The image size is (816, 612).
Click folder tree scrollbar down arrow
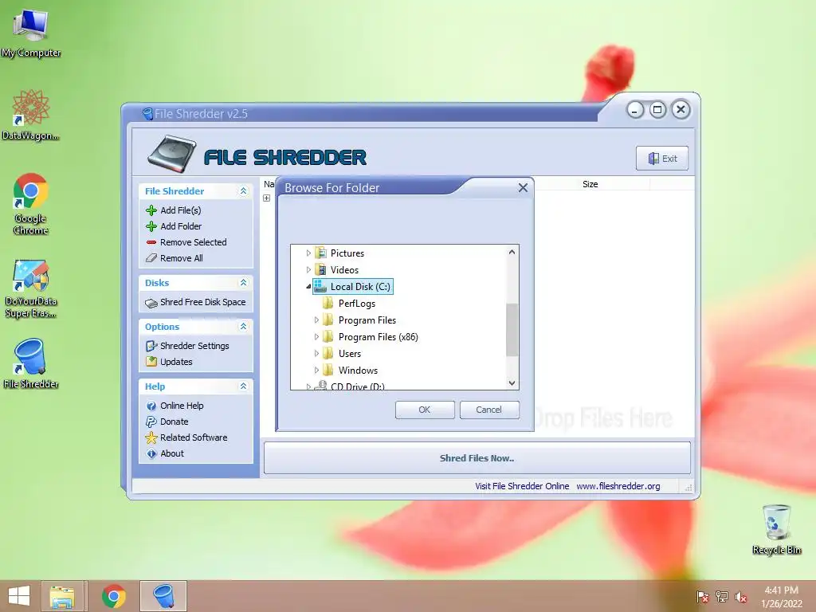point(512,383)
